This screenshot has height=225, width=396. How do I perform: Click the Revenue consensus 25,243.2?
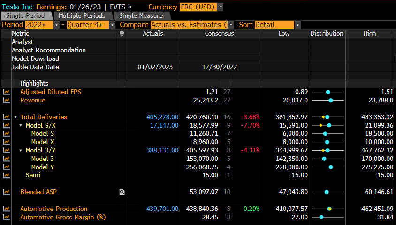[x=206, y=100]
